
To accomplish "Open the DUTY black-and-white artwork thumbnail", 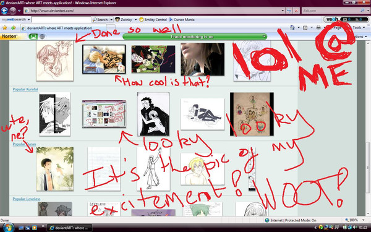I will click(x=55, y=114).
